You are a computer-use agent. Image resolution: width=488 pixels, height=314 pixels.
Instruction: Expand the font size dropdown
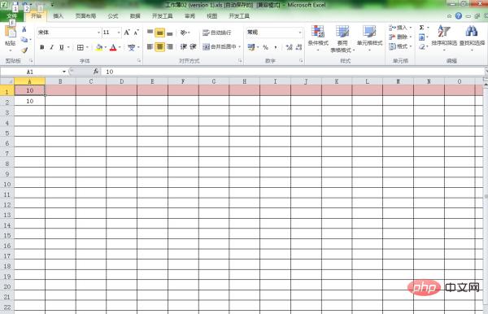(119, 33)
